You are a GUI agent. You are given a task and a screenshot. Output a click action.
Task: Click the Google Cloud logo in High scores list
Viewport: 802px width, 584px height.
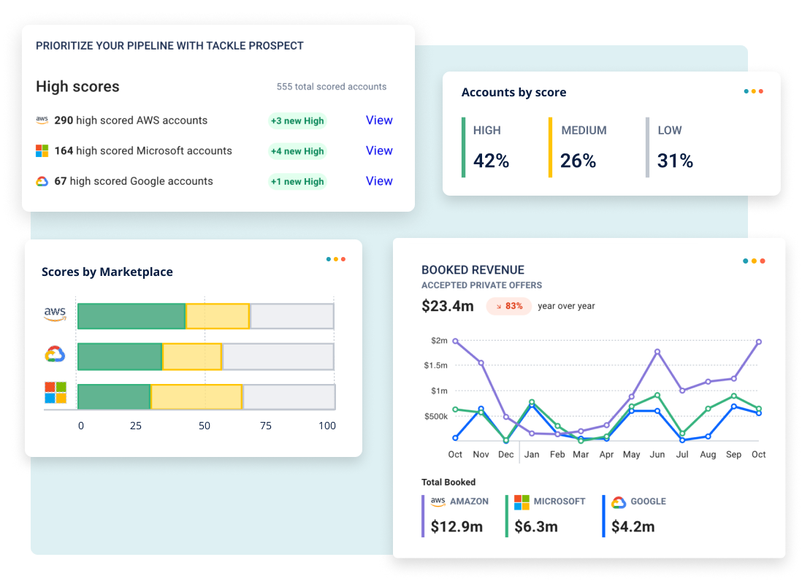click(42, 182)
